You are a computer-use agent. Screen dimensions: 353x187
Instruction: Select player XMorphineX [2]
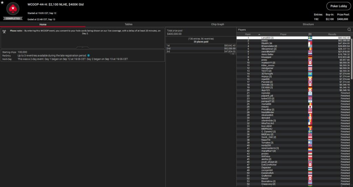click(294, 49)
